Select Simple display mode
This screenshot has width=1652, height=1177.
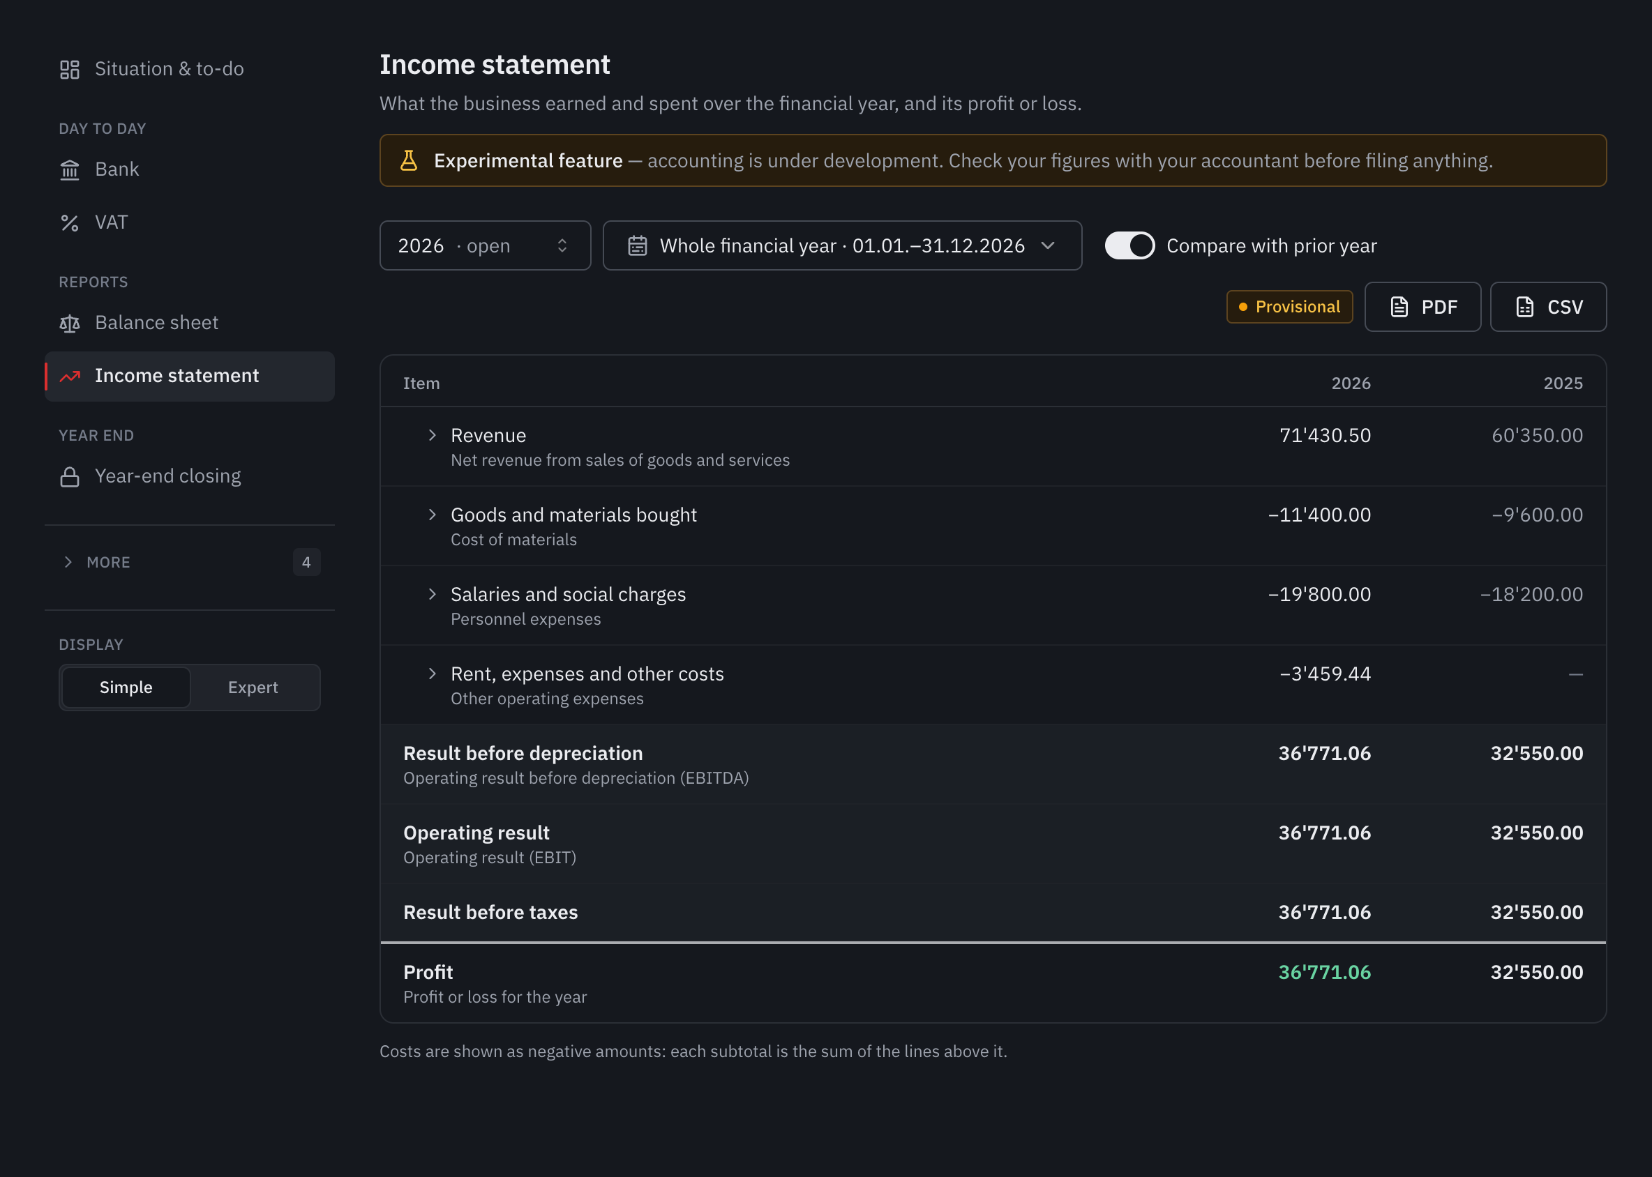(126, 688)
